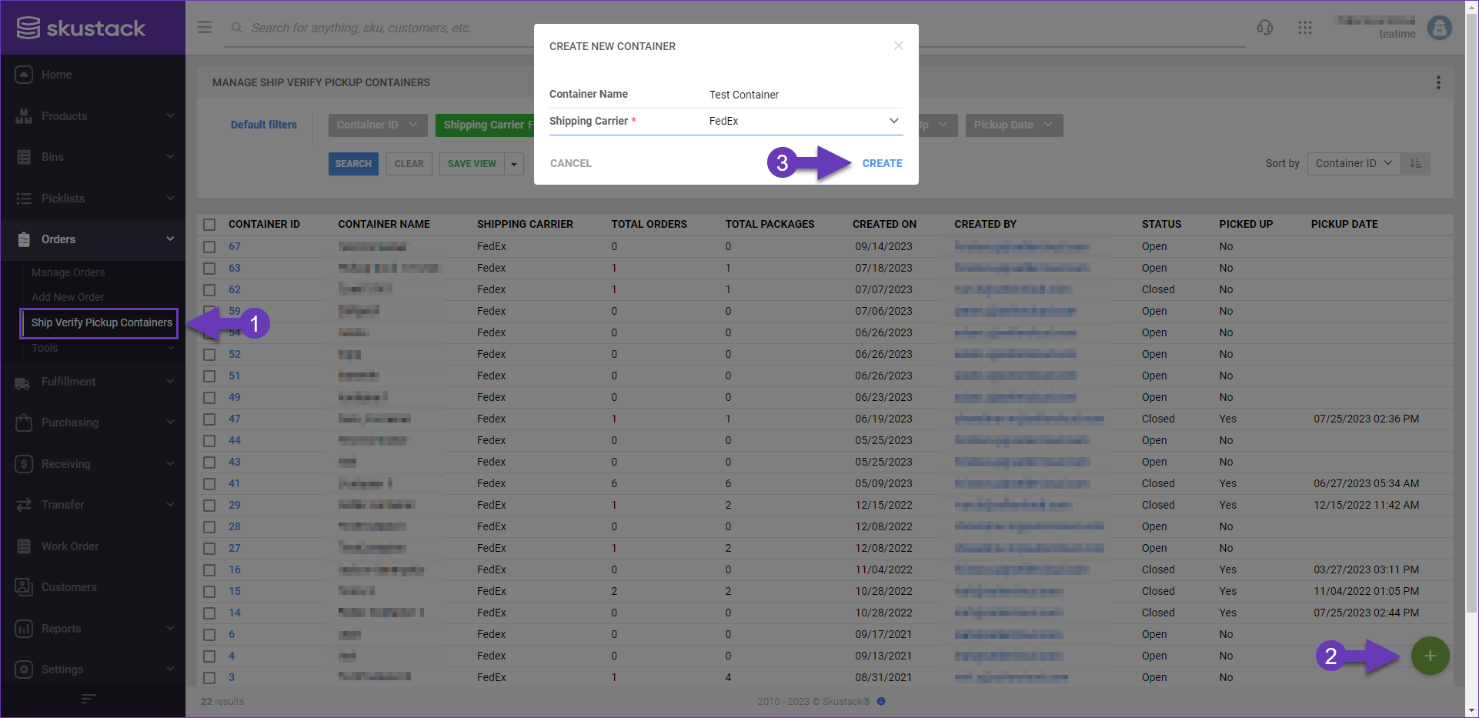The height and width of the screenshot is (718, 1479).
Task: Click CANCEL in the dialog
Action: point(571,163)
